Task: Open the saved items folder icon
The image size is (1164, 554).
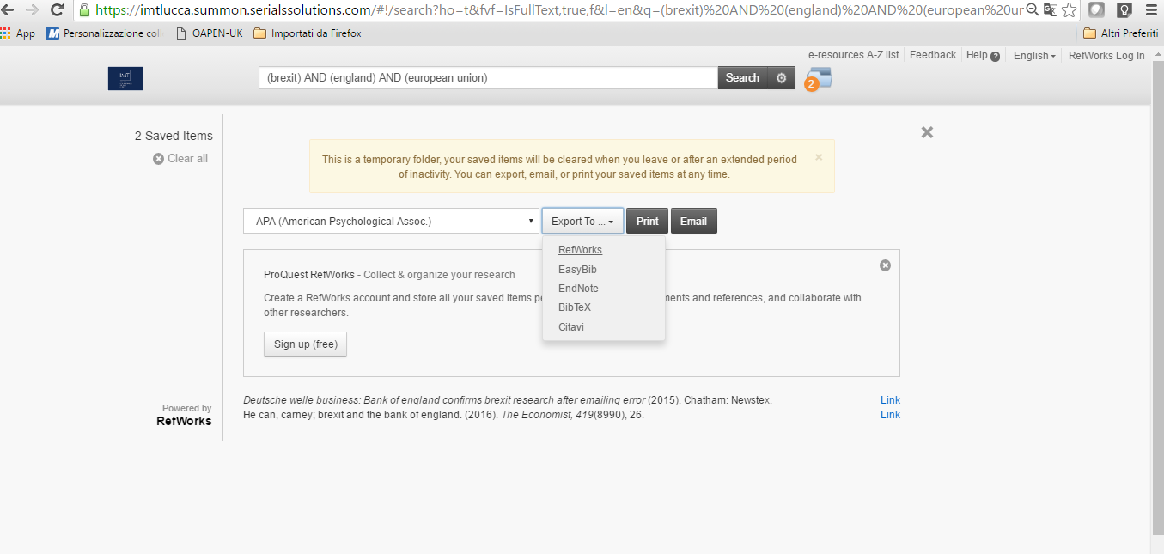Action: (820, 78)
